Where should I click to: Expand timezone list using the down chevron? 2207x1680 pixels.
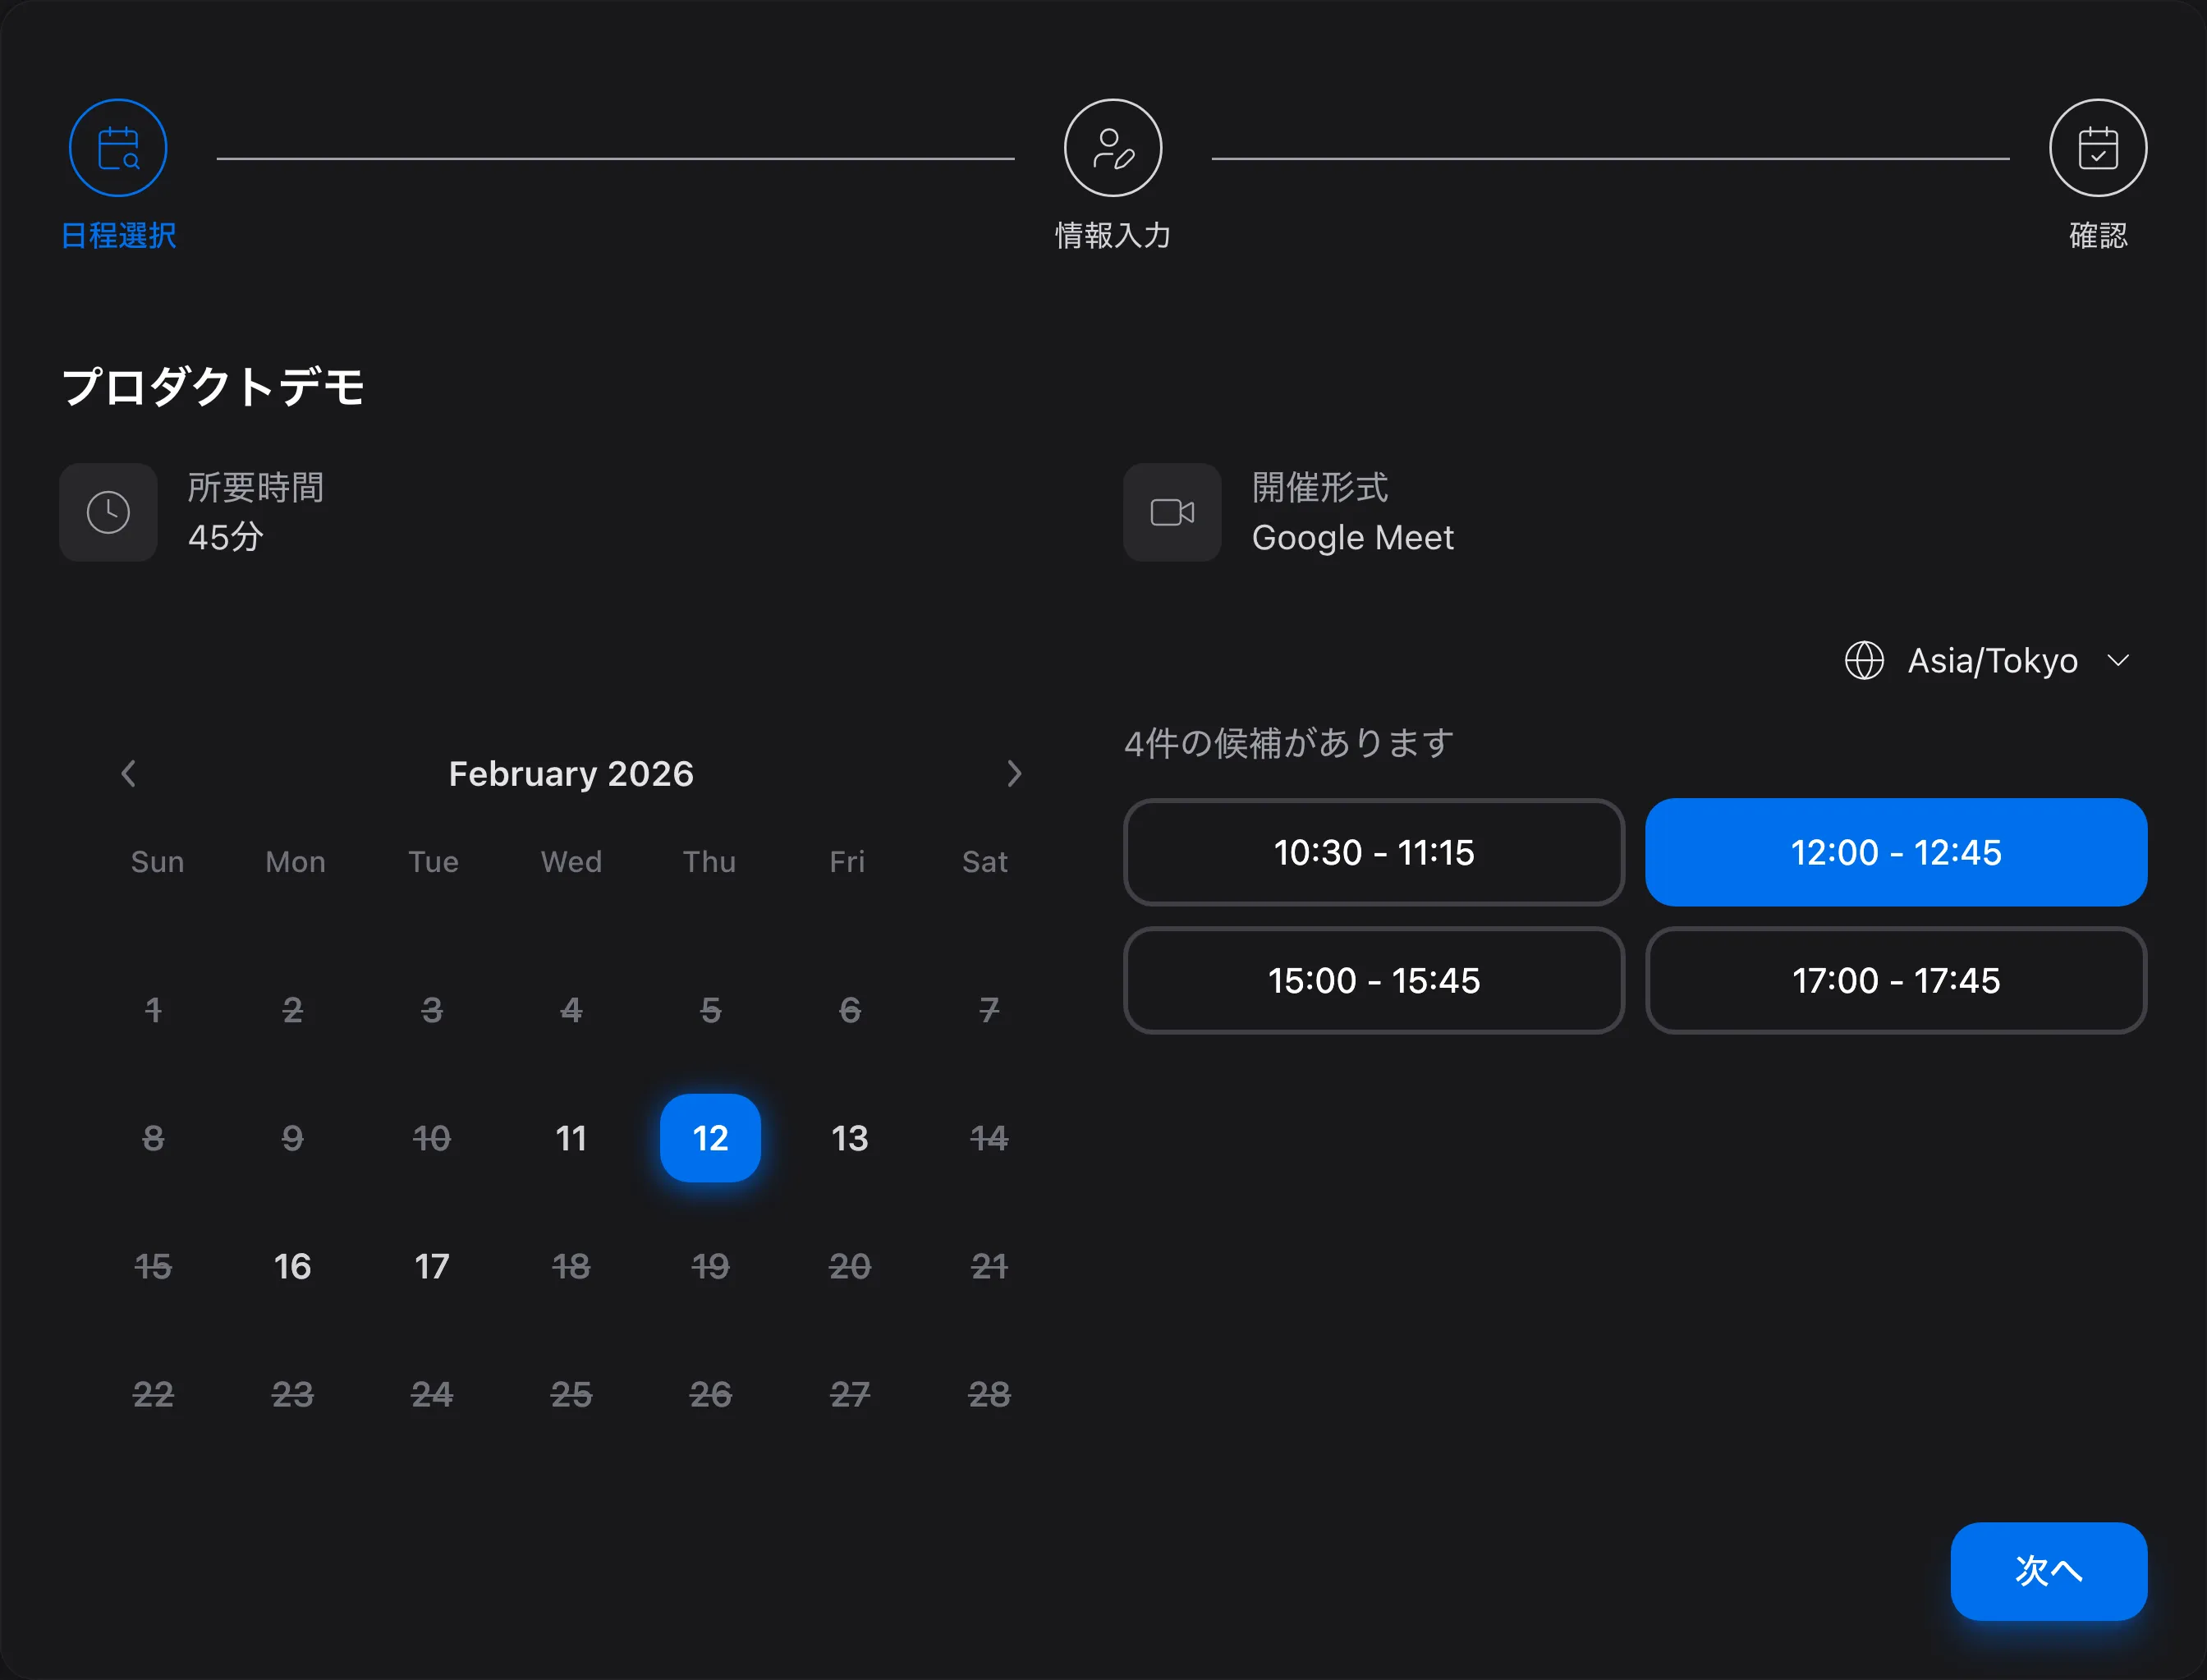[x=2117, y=660]
